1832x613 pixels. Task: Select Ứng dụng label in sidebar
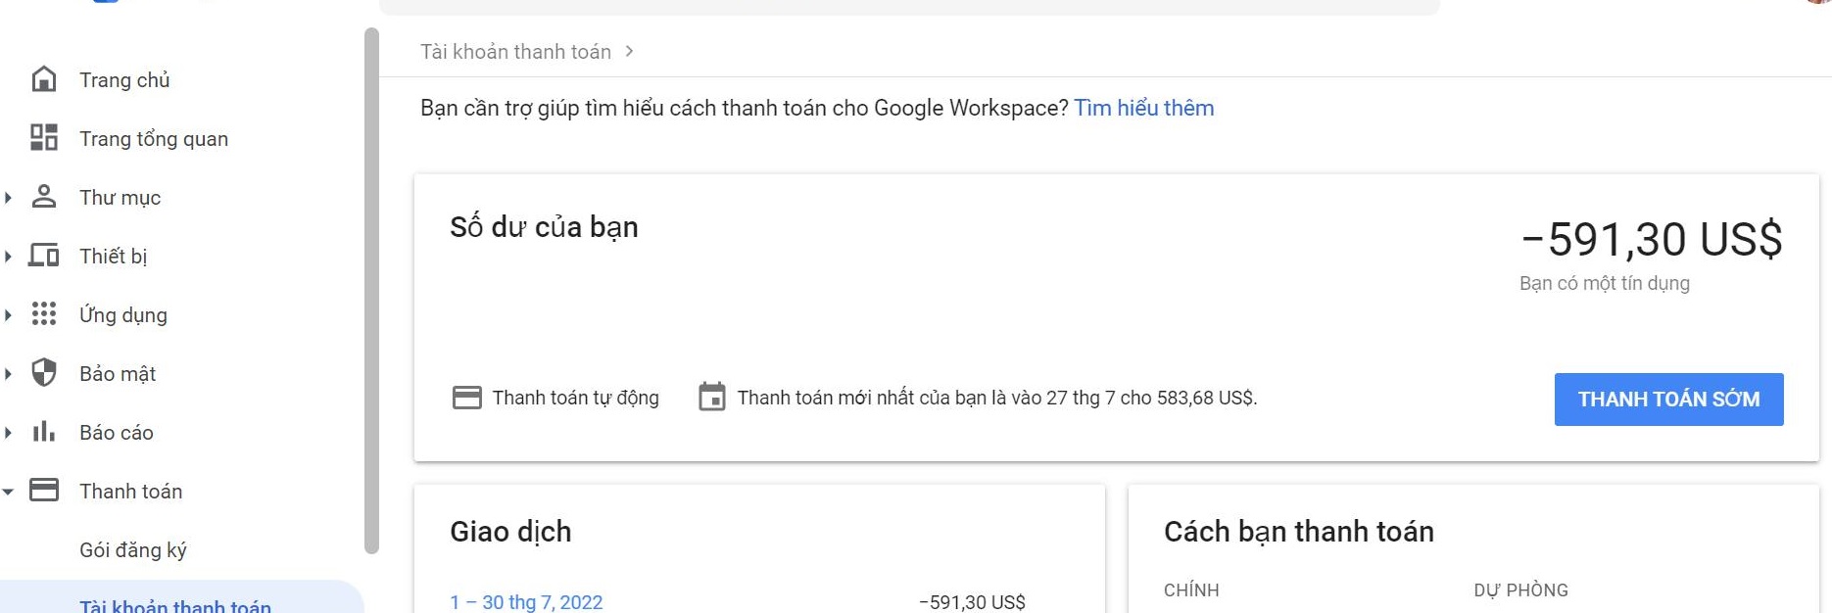[123, 315]
